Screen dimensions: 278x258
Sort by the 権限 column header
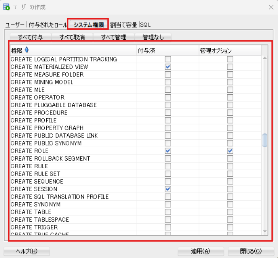point(73,51)
